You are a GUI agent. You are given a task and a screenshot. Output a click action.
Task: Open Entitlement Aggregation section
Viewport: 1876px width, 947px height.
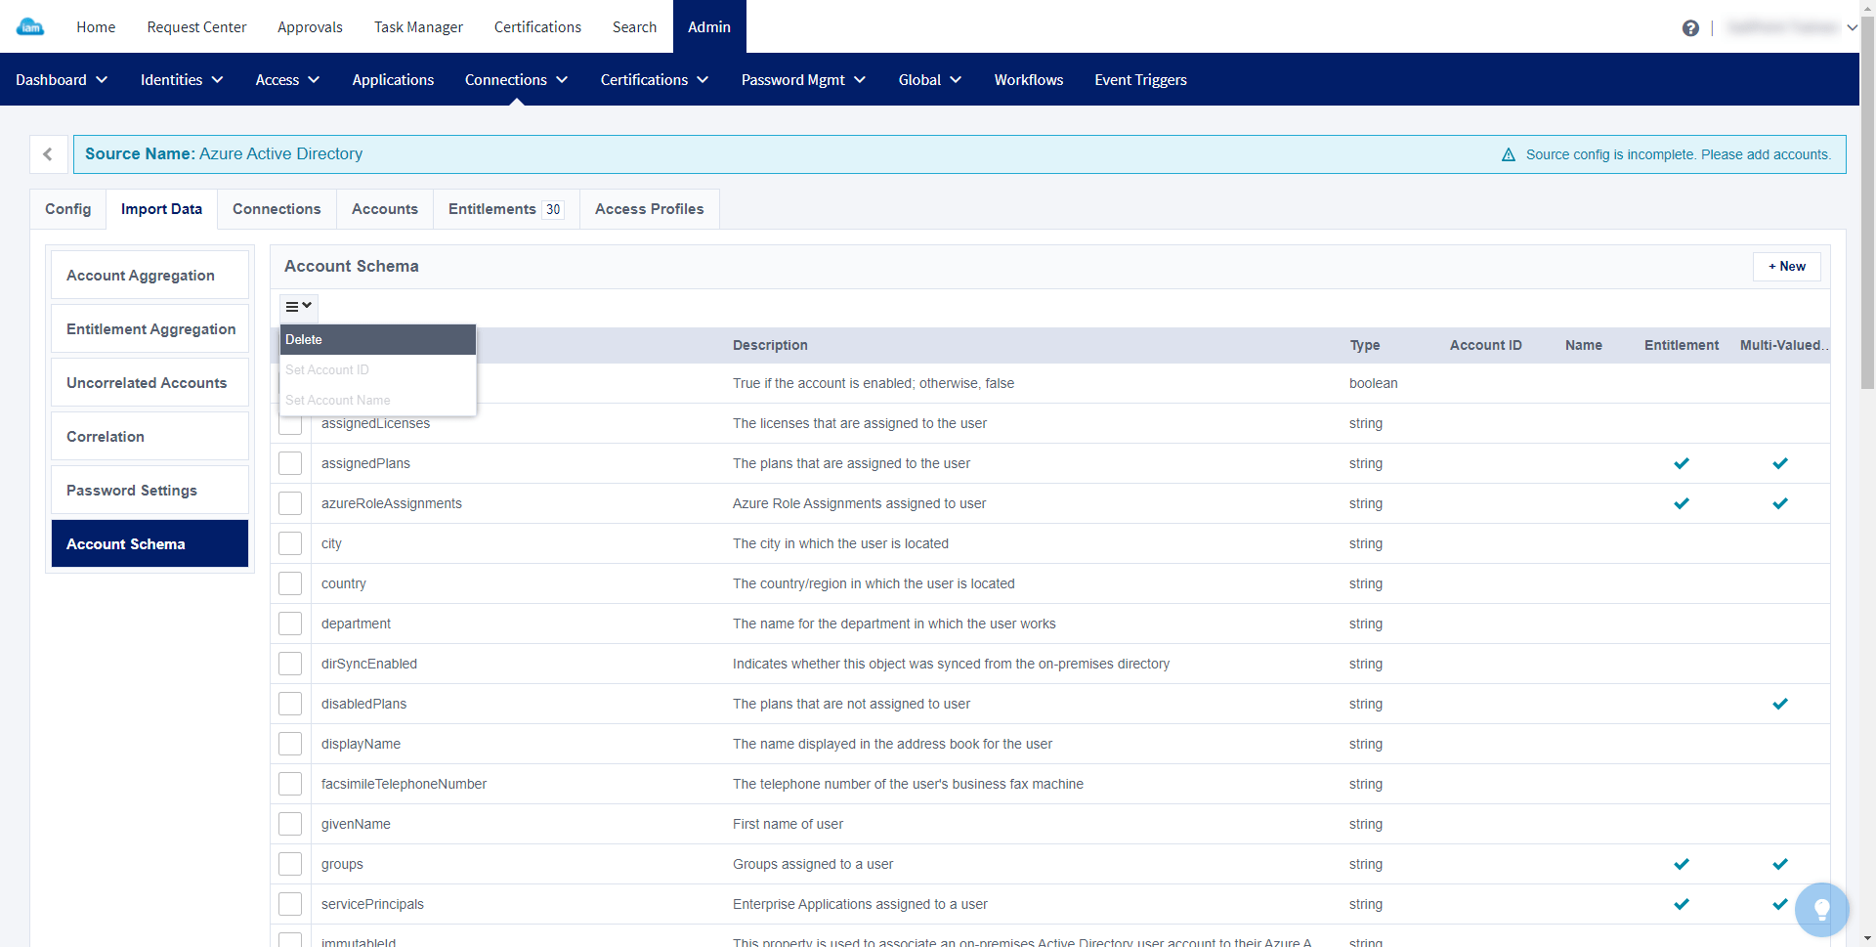coord(149,329)
